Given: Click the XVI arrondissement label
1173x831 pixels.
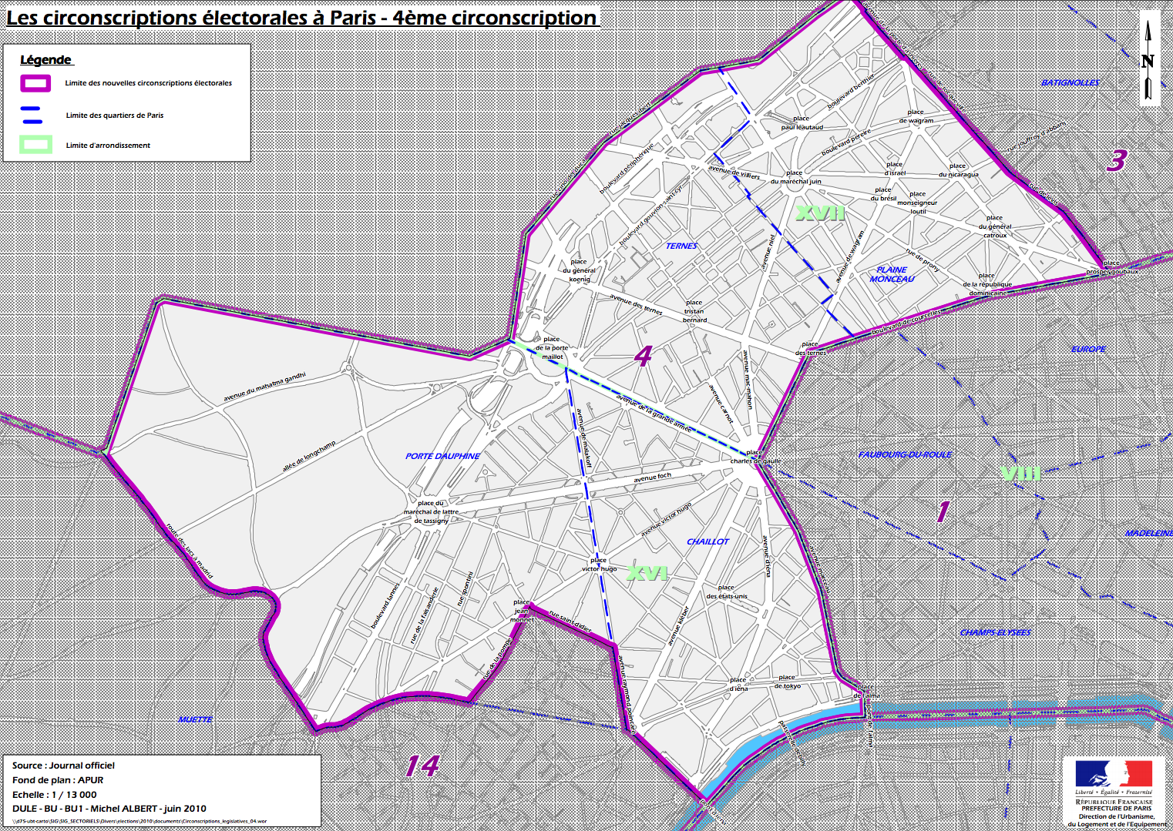Looking at the screenshot, I should click(648, 574).
